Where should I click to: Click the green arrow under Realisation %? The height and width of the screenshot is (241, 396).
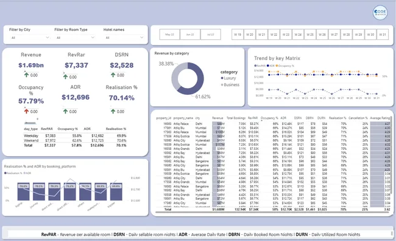pyautogui.click(x=113, y=111)
